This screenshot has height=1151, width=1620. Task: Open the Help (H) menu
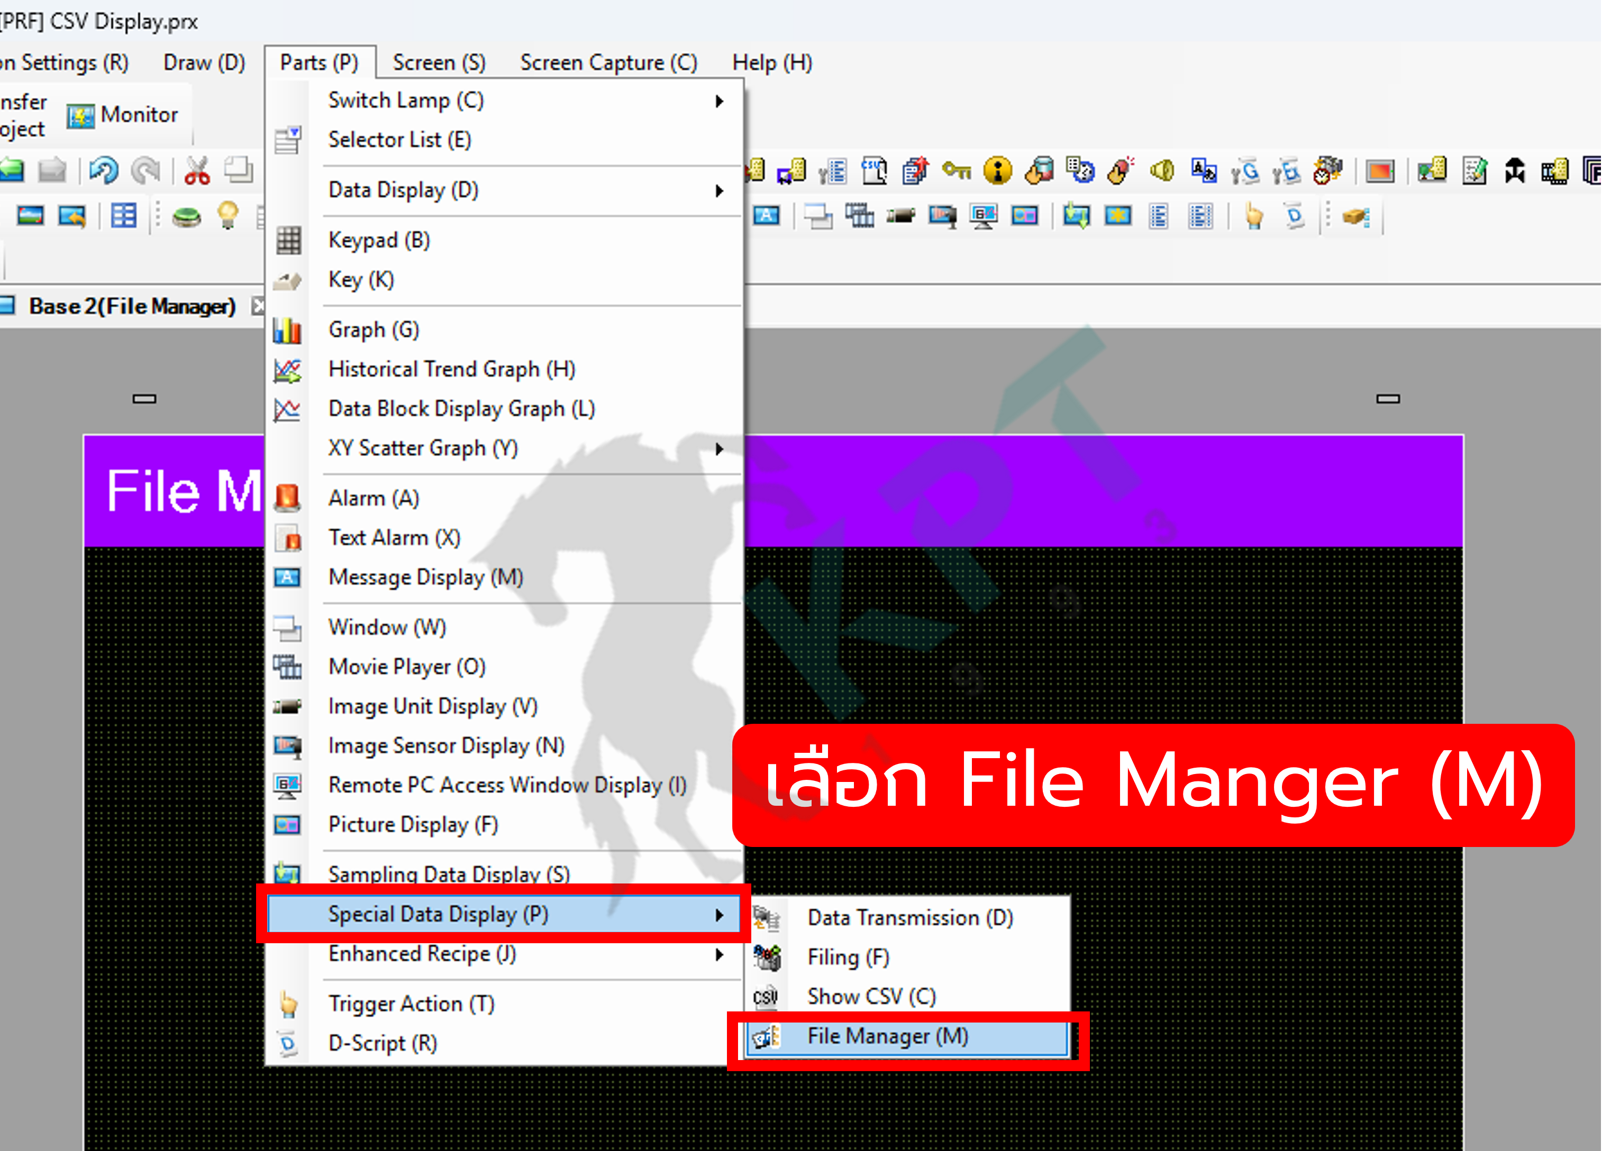772,62
